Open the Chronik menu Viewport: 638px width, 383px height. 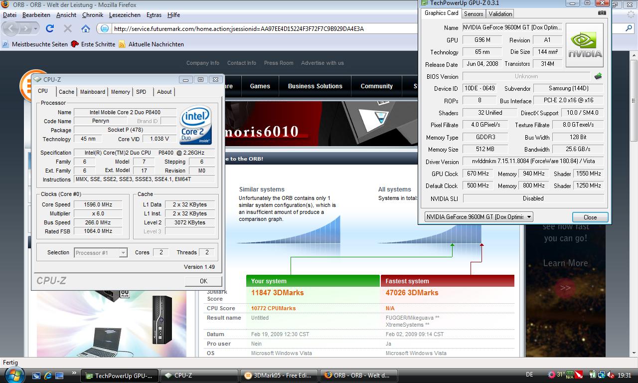(x=92, y=15)
